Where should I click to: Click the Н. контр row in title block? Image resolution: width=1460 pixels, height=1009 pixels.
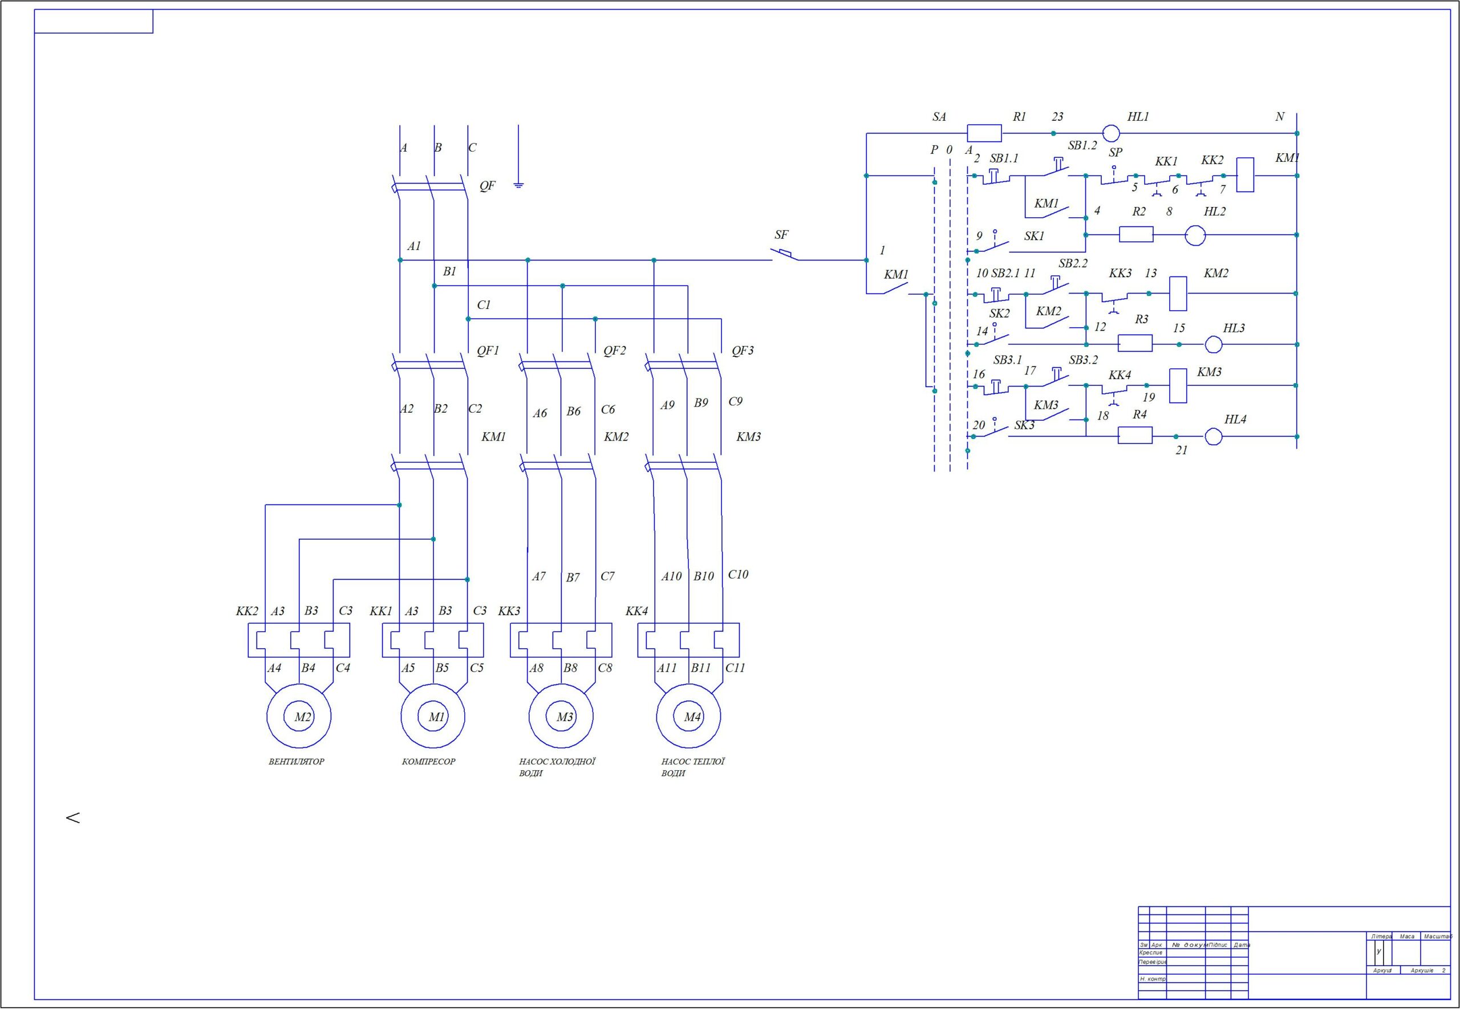tap(1153, 979)
